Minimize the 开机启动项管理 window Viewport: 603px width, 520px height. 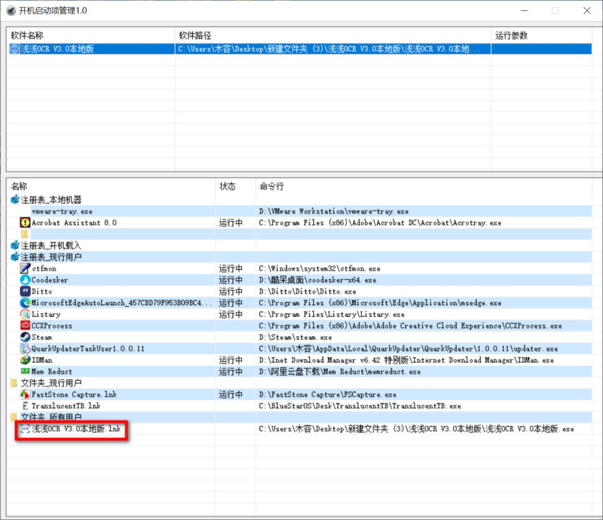click(x=524, y=11)
